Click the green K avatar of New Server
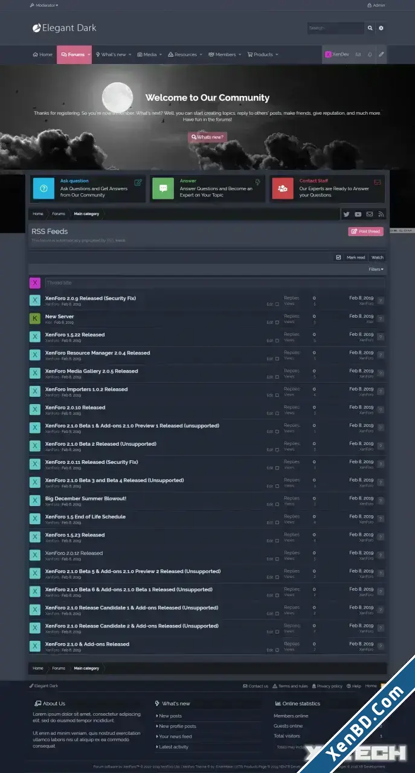 pos(35,319)
